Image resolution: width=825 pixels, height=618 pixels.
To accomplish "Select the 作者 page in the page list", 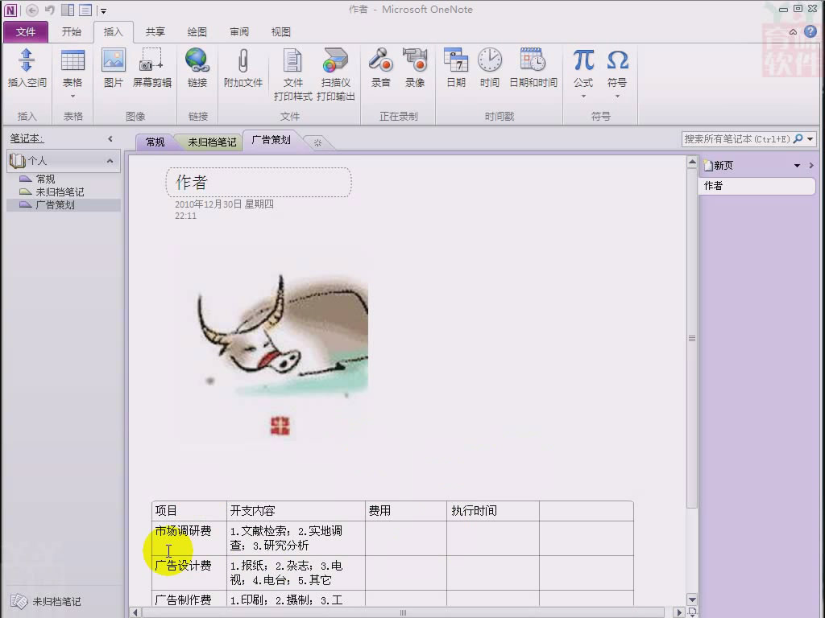I will [757, 186].
